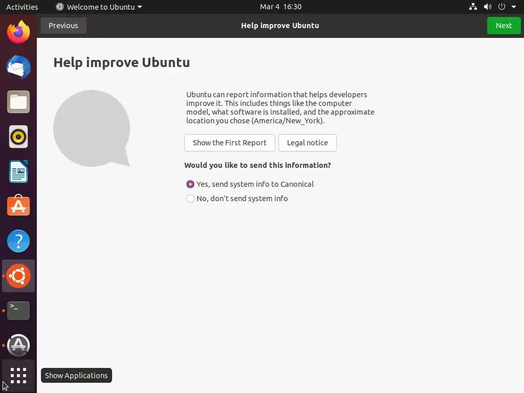Screen dimensions: 524x393
Task: Open Software Updater dock icon
Action: coord(18,345)
